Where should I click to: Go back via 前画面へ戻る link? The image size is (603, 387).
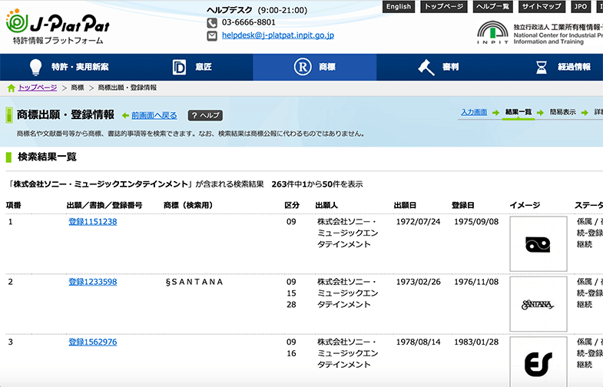pyautogui.click(x=154, y=115)
